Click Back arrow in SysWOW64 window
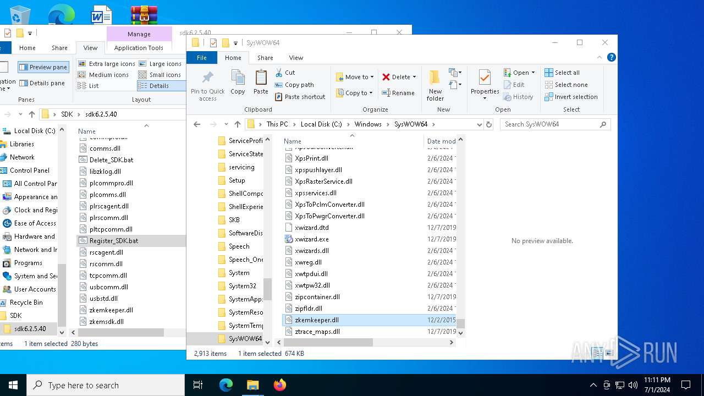Screen dimensions: 704x396 [x=197, y=124]
